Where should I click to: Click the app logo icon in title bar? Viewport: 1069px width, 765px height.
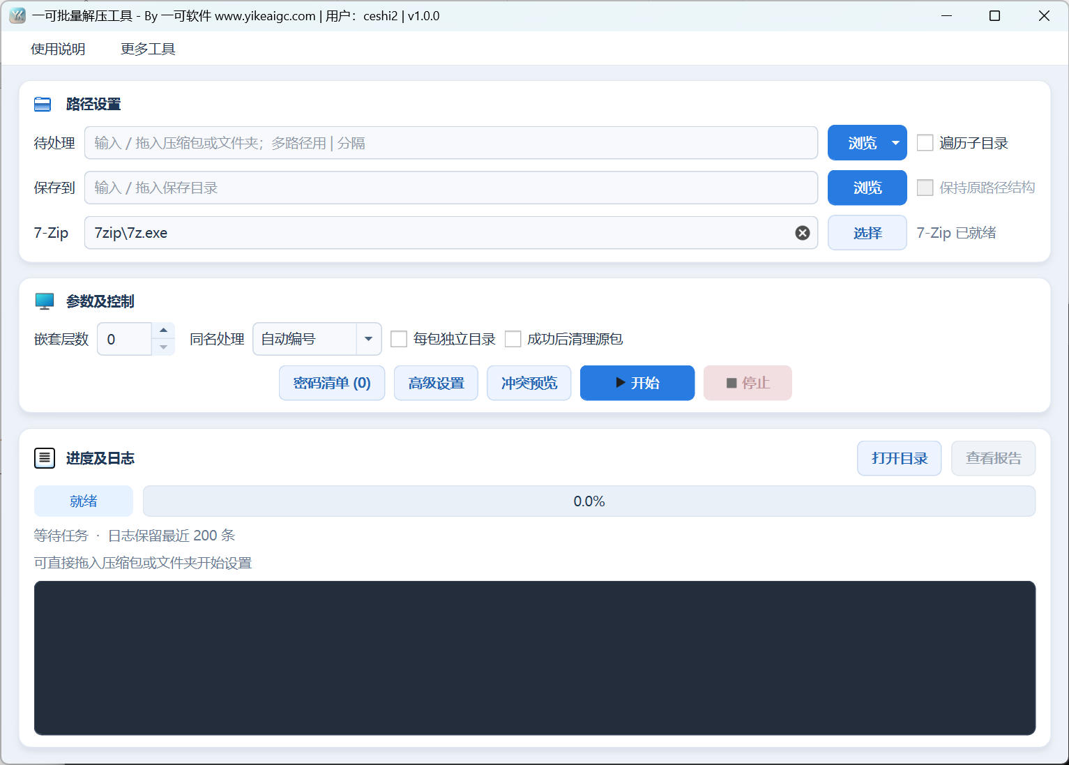17,15
